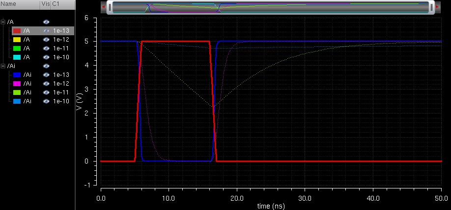The width and height of the screenshot is (451, 210).
Task: Click left arrow of the overview scrollbar
Action: pos(103,7)
